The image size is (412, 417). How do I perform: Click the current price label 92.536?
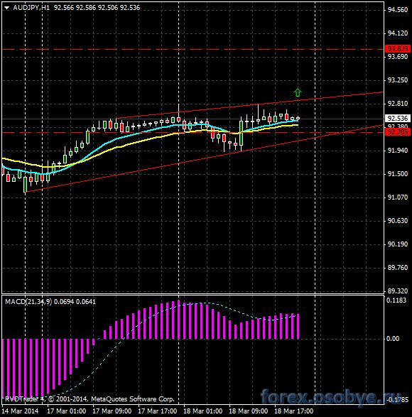click(x=398, y=118)
